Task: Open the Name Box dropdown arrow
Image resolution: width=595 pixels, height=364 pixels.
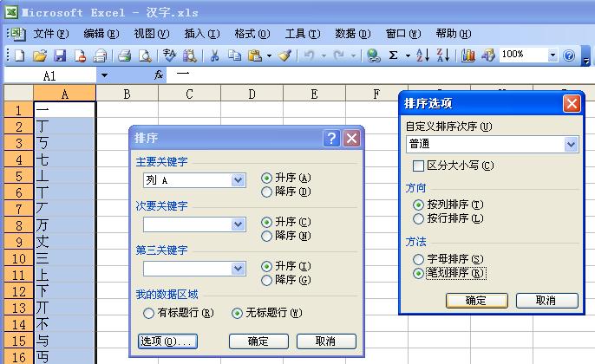Action: [104, 75]
